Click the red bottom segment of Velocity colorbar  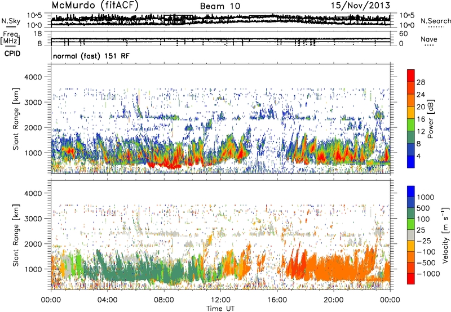(411, 279)
